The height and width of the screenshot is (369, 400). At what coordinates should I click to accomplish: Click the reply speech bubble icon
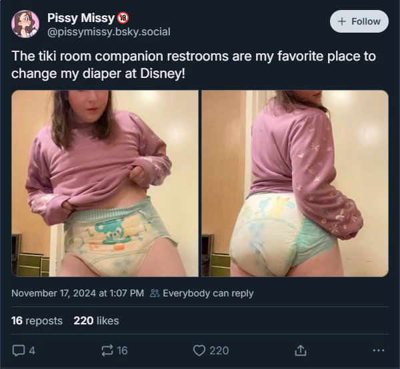point(19,350)
